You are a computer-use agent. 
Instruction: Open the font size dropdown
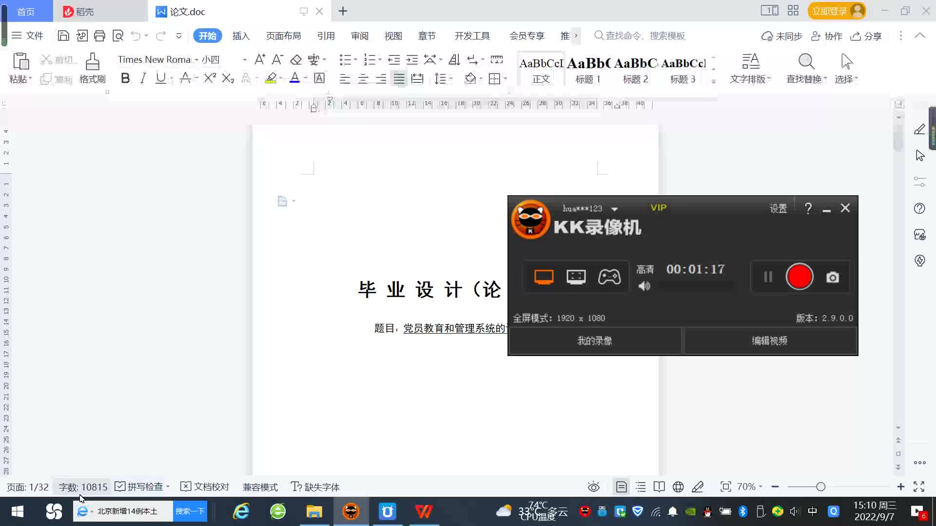(x=244, y=60)
